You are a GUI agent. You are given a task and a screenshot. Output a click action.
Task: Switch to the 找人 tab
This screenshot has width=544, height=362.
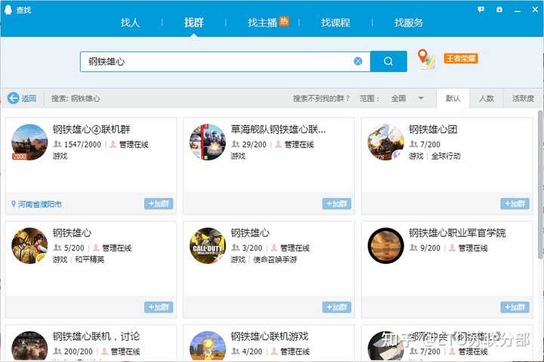(x=130, y=23)
